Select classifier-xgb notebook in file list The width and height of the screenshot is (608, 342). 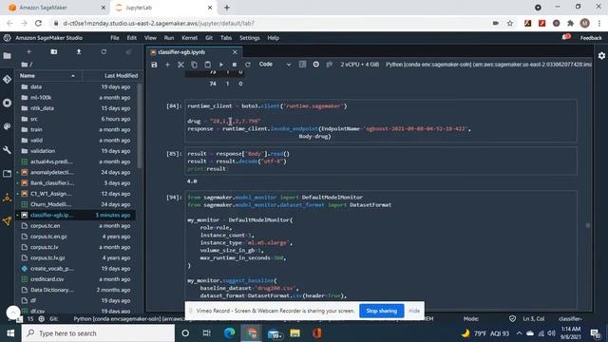click(76, 216)
